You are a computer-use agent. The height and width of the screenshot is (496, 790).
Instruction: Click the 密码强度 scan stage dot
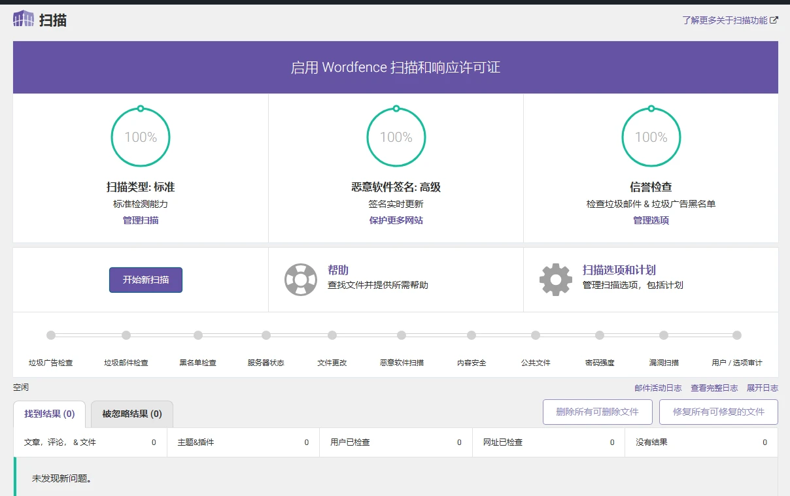(599, 335)
